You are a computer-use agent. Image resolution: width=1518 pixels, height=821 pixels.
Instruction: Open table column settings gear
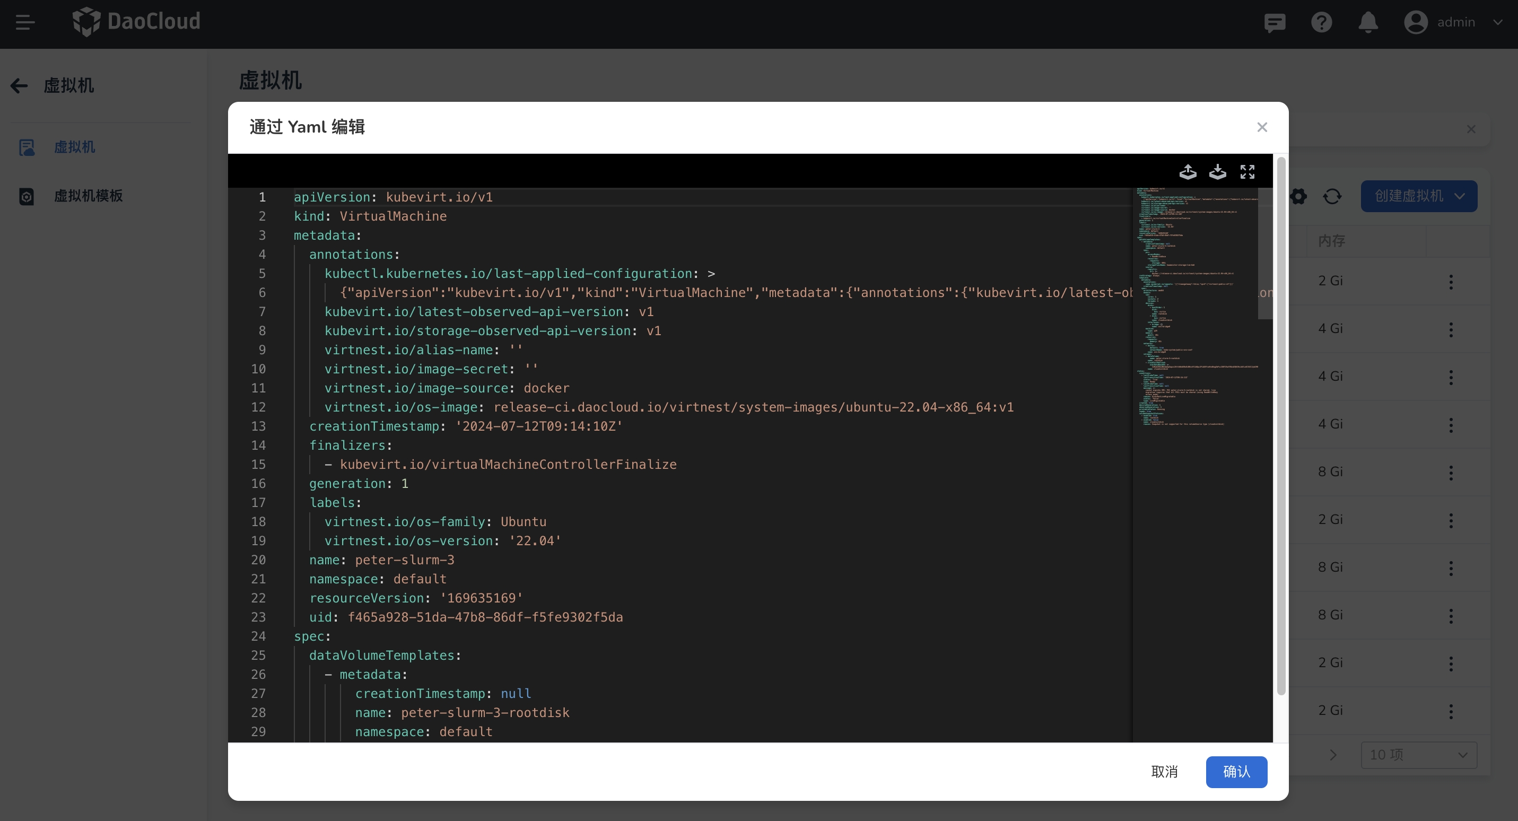click(1298, 196)
